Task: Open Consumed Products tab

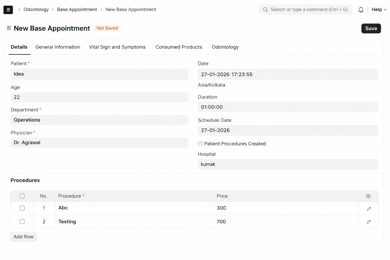Action: click(179, 47)
